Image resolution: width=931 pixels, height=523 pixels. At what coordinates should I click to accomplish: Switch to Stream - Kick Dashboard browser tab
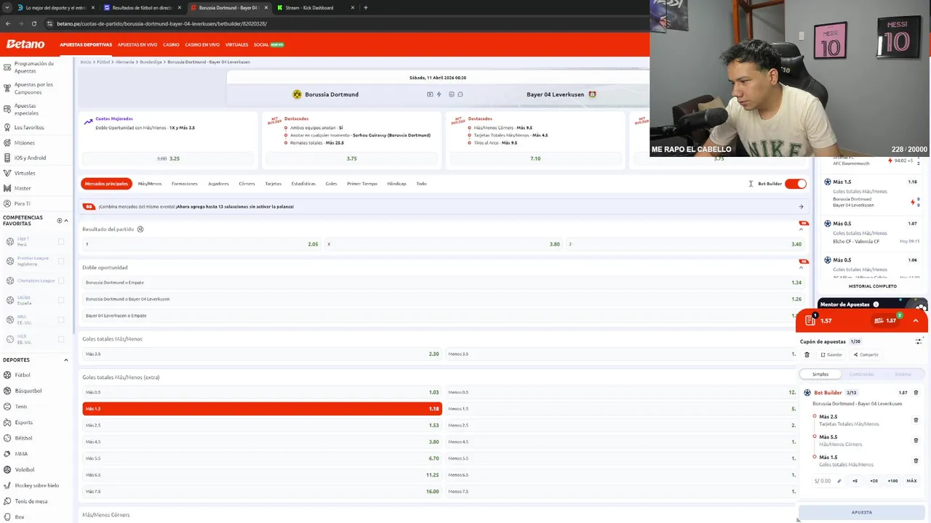tap(309, 7)
